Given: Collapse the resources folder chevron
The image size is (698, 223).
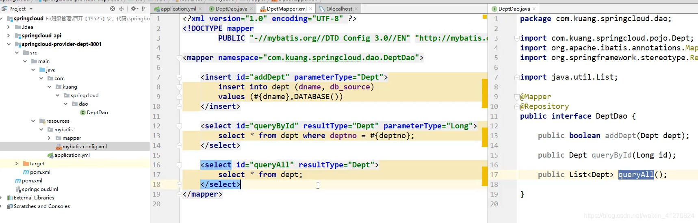Looking at the screenshot, I should [33, 121].
